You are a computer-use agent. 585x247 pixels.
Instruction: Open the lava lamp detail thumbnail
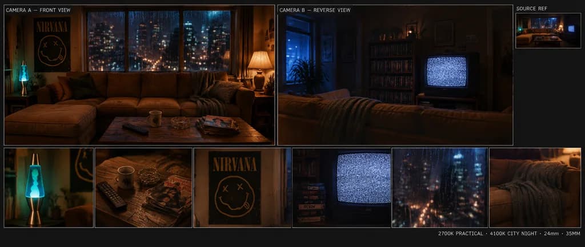pos(49,188)
